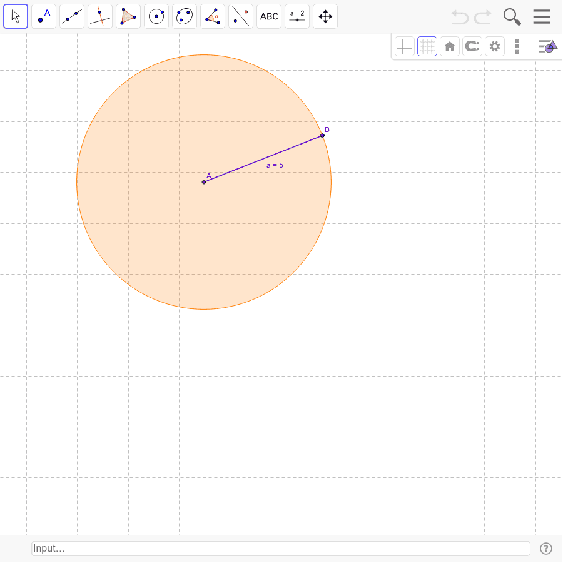Choose Circle with Center through Point tool
Viewport: 563px width, 563px height.
(156, 16)
